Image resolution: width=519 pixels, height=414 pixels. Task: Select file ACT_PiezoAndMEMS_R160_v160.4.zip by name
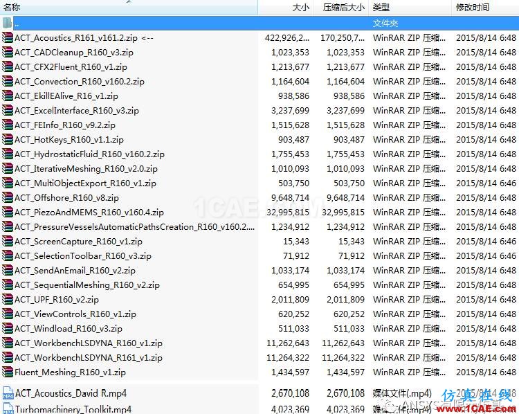pyautogui.click(x=89, y=213)
